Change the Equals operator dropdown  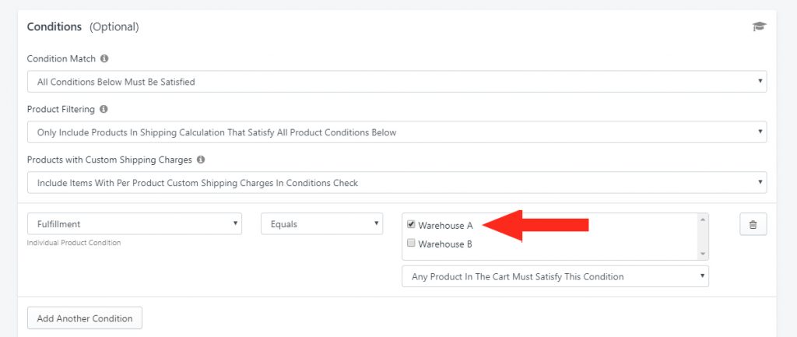(321, 223)
